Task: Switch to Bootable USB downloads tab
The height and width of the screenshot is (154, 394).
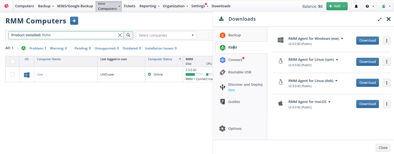Action: click(240, 72)
